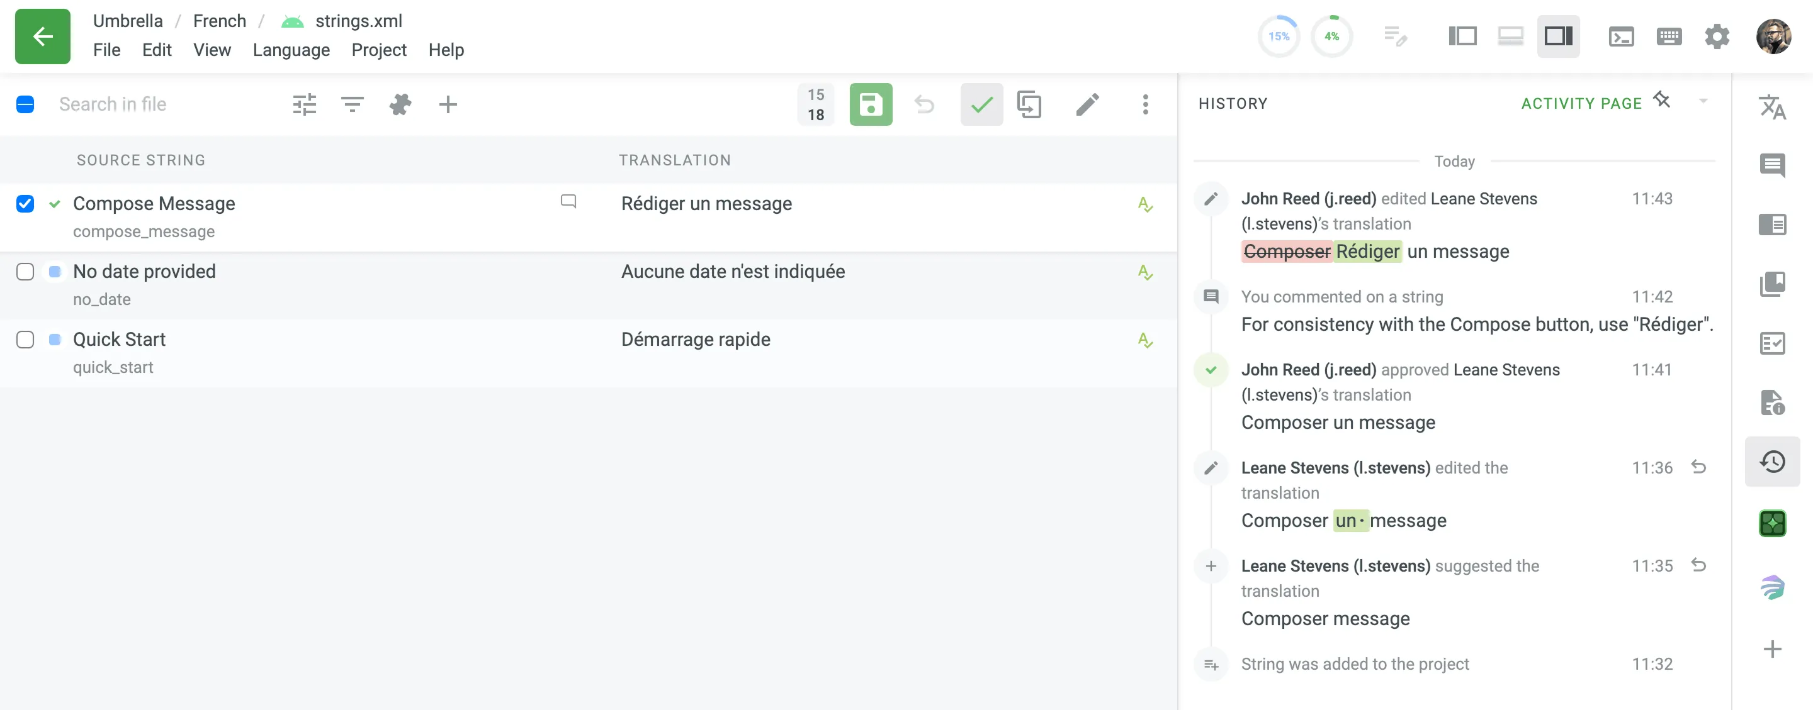Viewport: 1813px width, 710px height.
Task: Uncheck the Compose Message string checkbox
Action: pyautogui.click(x=25, y=204)
